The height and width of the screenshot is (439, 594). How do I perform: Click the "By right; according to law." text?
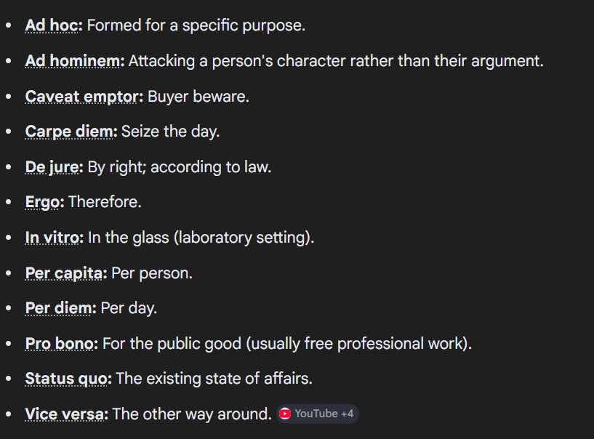[180, 167]
